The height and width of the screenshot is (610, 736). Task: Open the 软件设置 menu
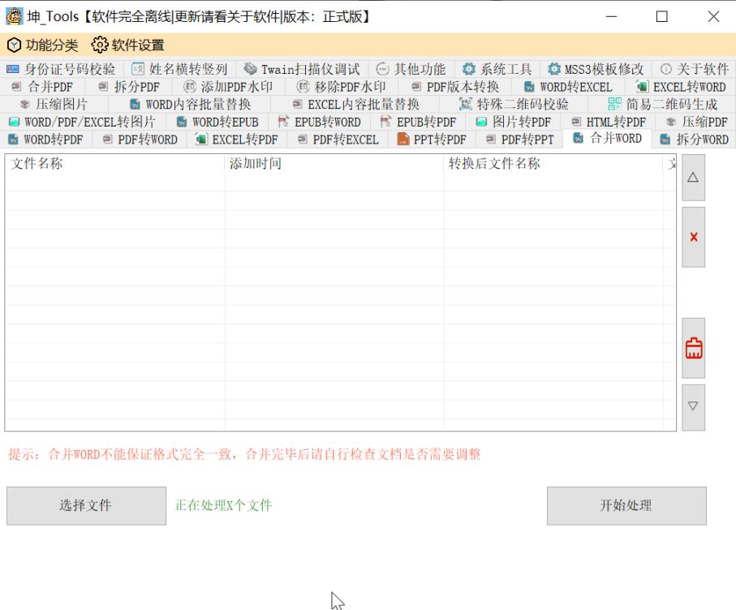point(127,45)
